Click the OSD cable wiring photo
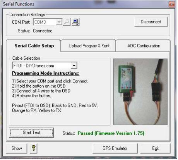The height and width of the screenshot is (160, 178). 140,92
